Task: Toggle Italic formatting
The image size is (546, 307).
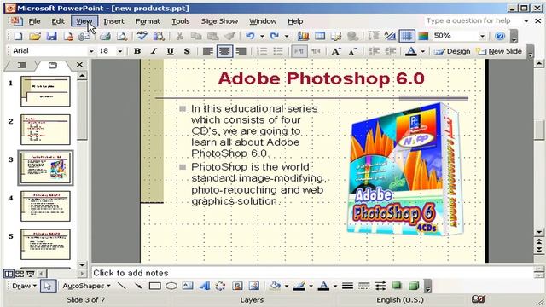Action: [x=154, y=51]
